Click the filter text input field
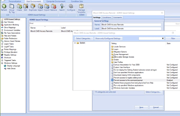Viewport: 180px width, 116px height. [150, 39]
